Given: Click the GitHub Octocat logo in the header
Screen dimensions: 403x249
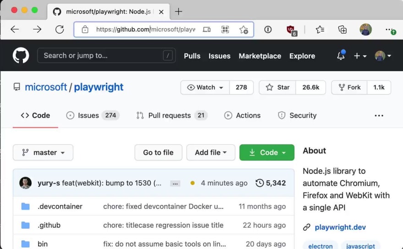Looking at the screenshot, I should [x=21, y=55].
